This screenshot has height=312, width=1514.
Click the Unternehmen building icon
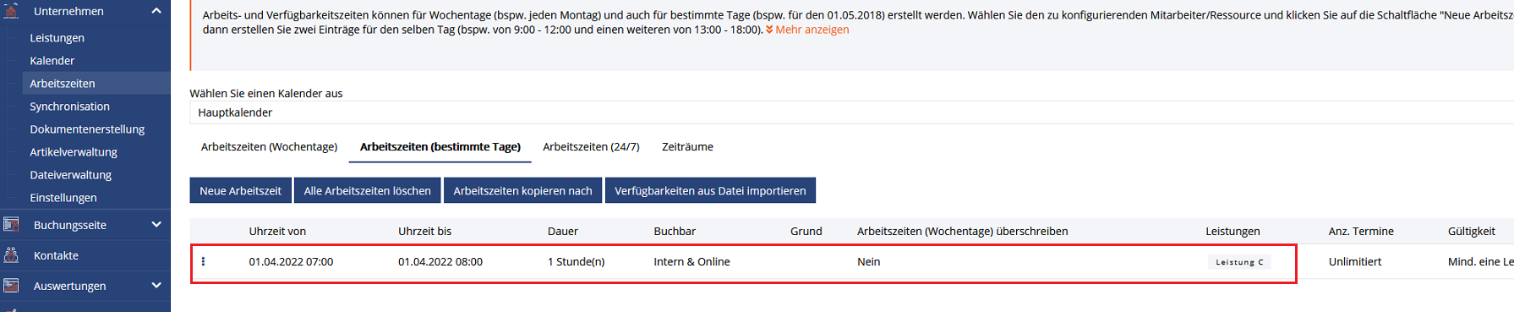point(11,11)
